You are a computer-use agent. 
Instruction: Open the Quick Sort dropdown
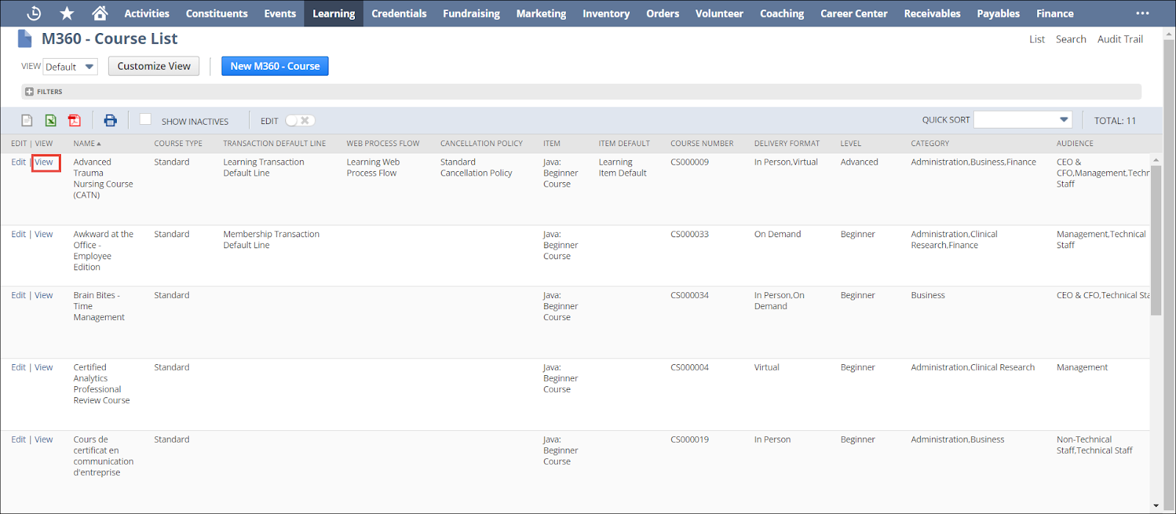pos(1022,120)
